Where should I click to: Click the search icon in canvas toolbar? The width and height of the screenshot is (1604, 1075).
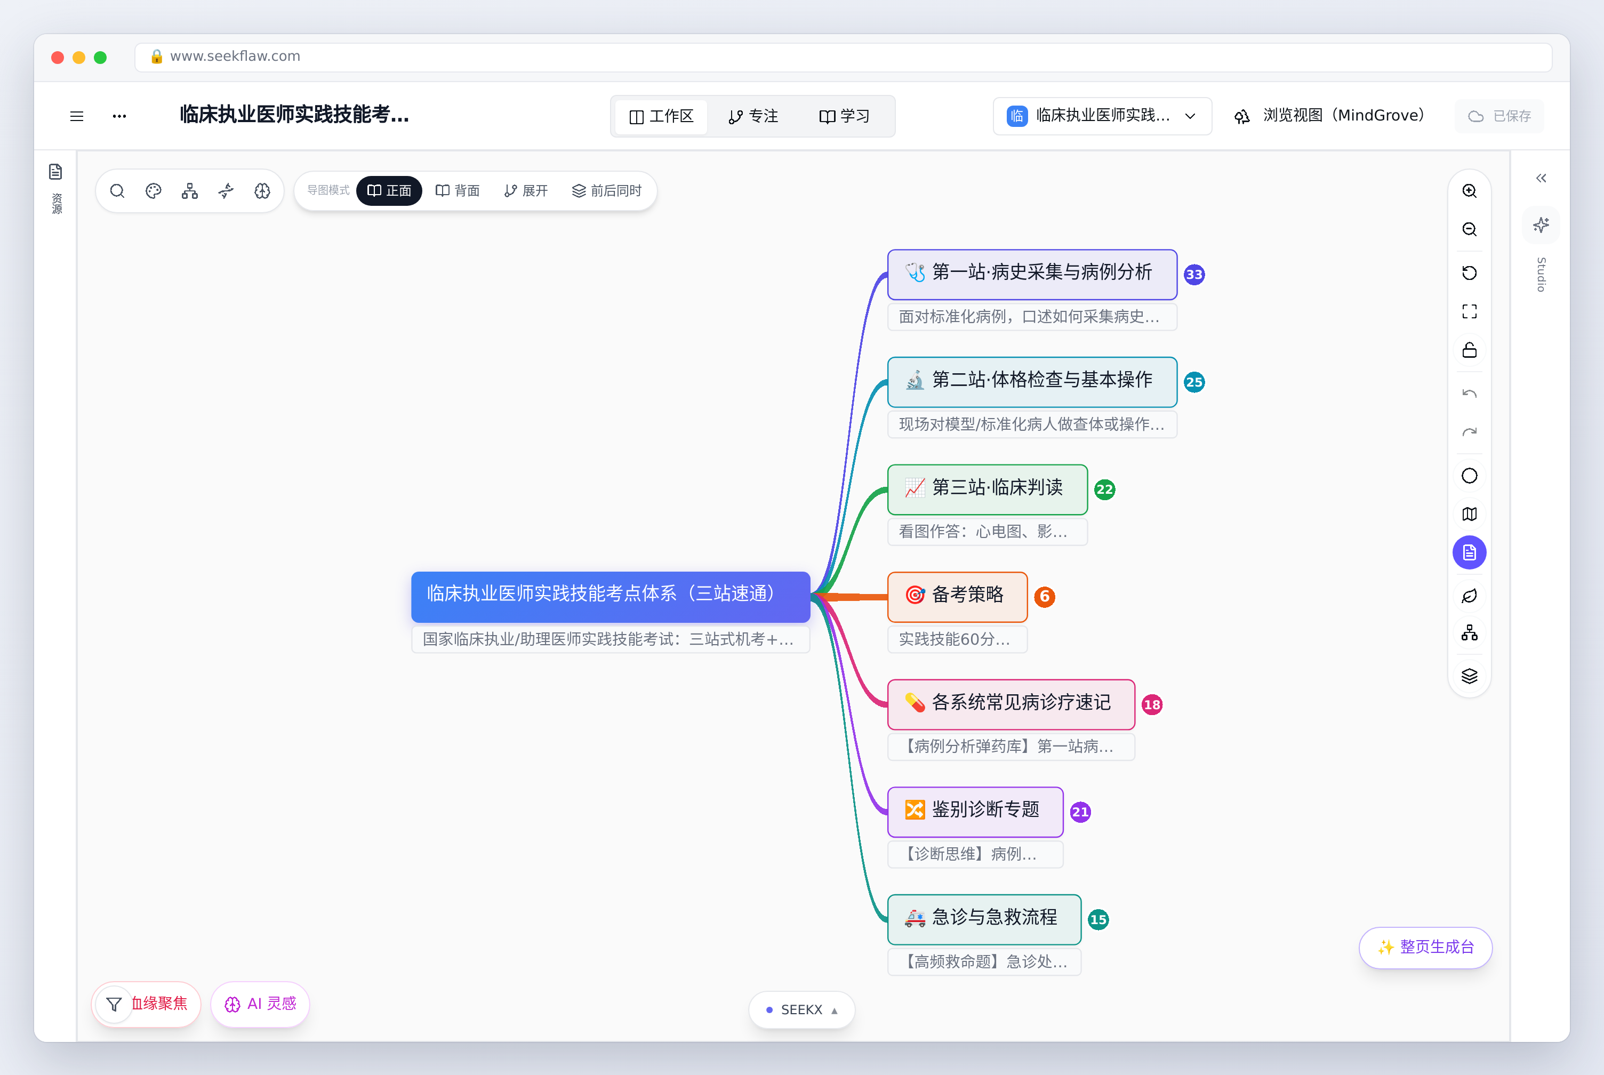[117, 190]
